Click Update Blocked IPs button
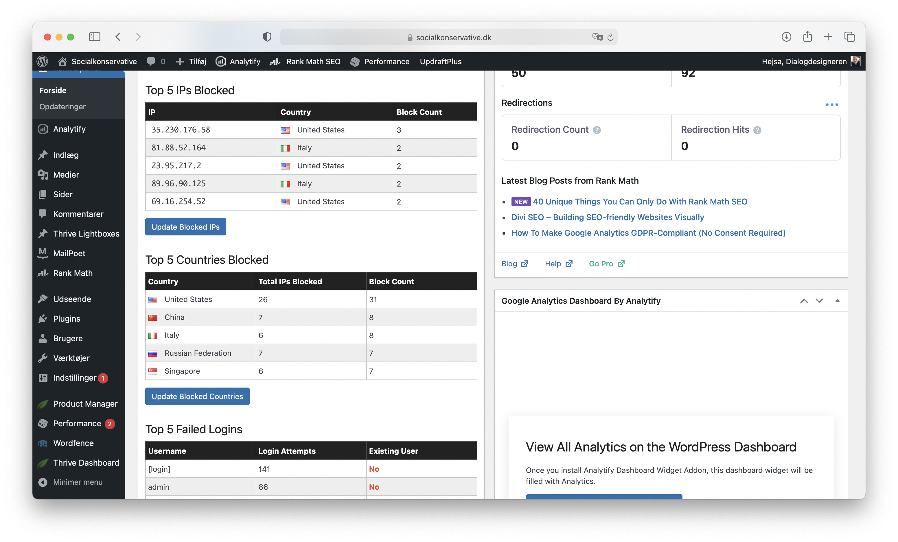 pos(185,226)
